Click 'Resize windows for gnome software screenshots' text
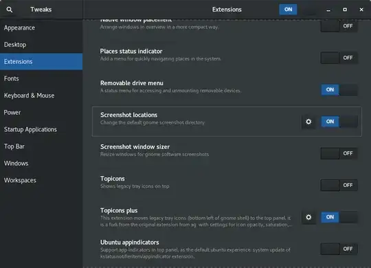 click(x=155, y=155)
